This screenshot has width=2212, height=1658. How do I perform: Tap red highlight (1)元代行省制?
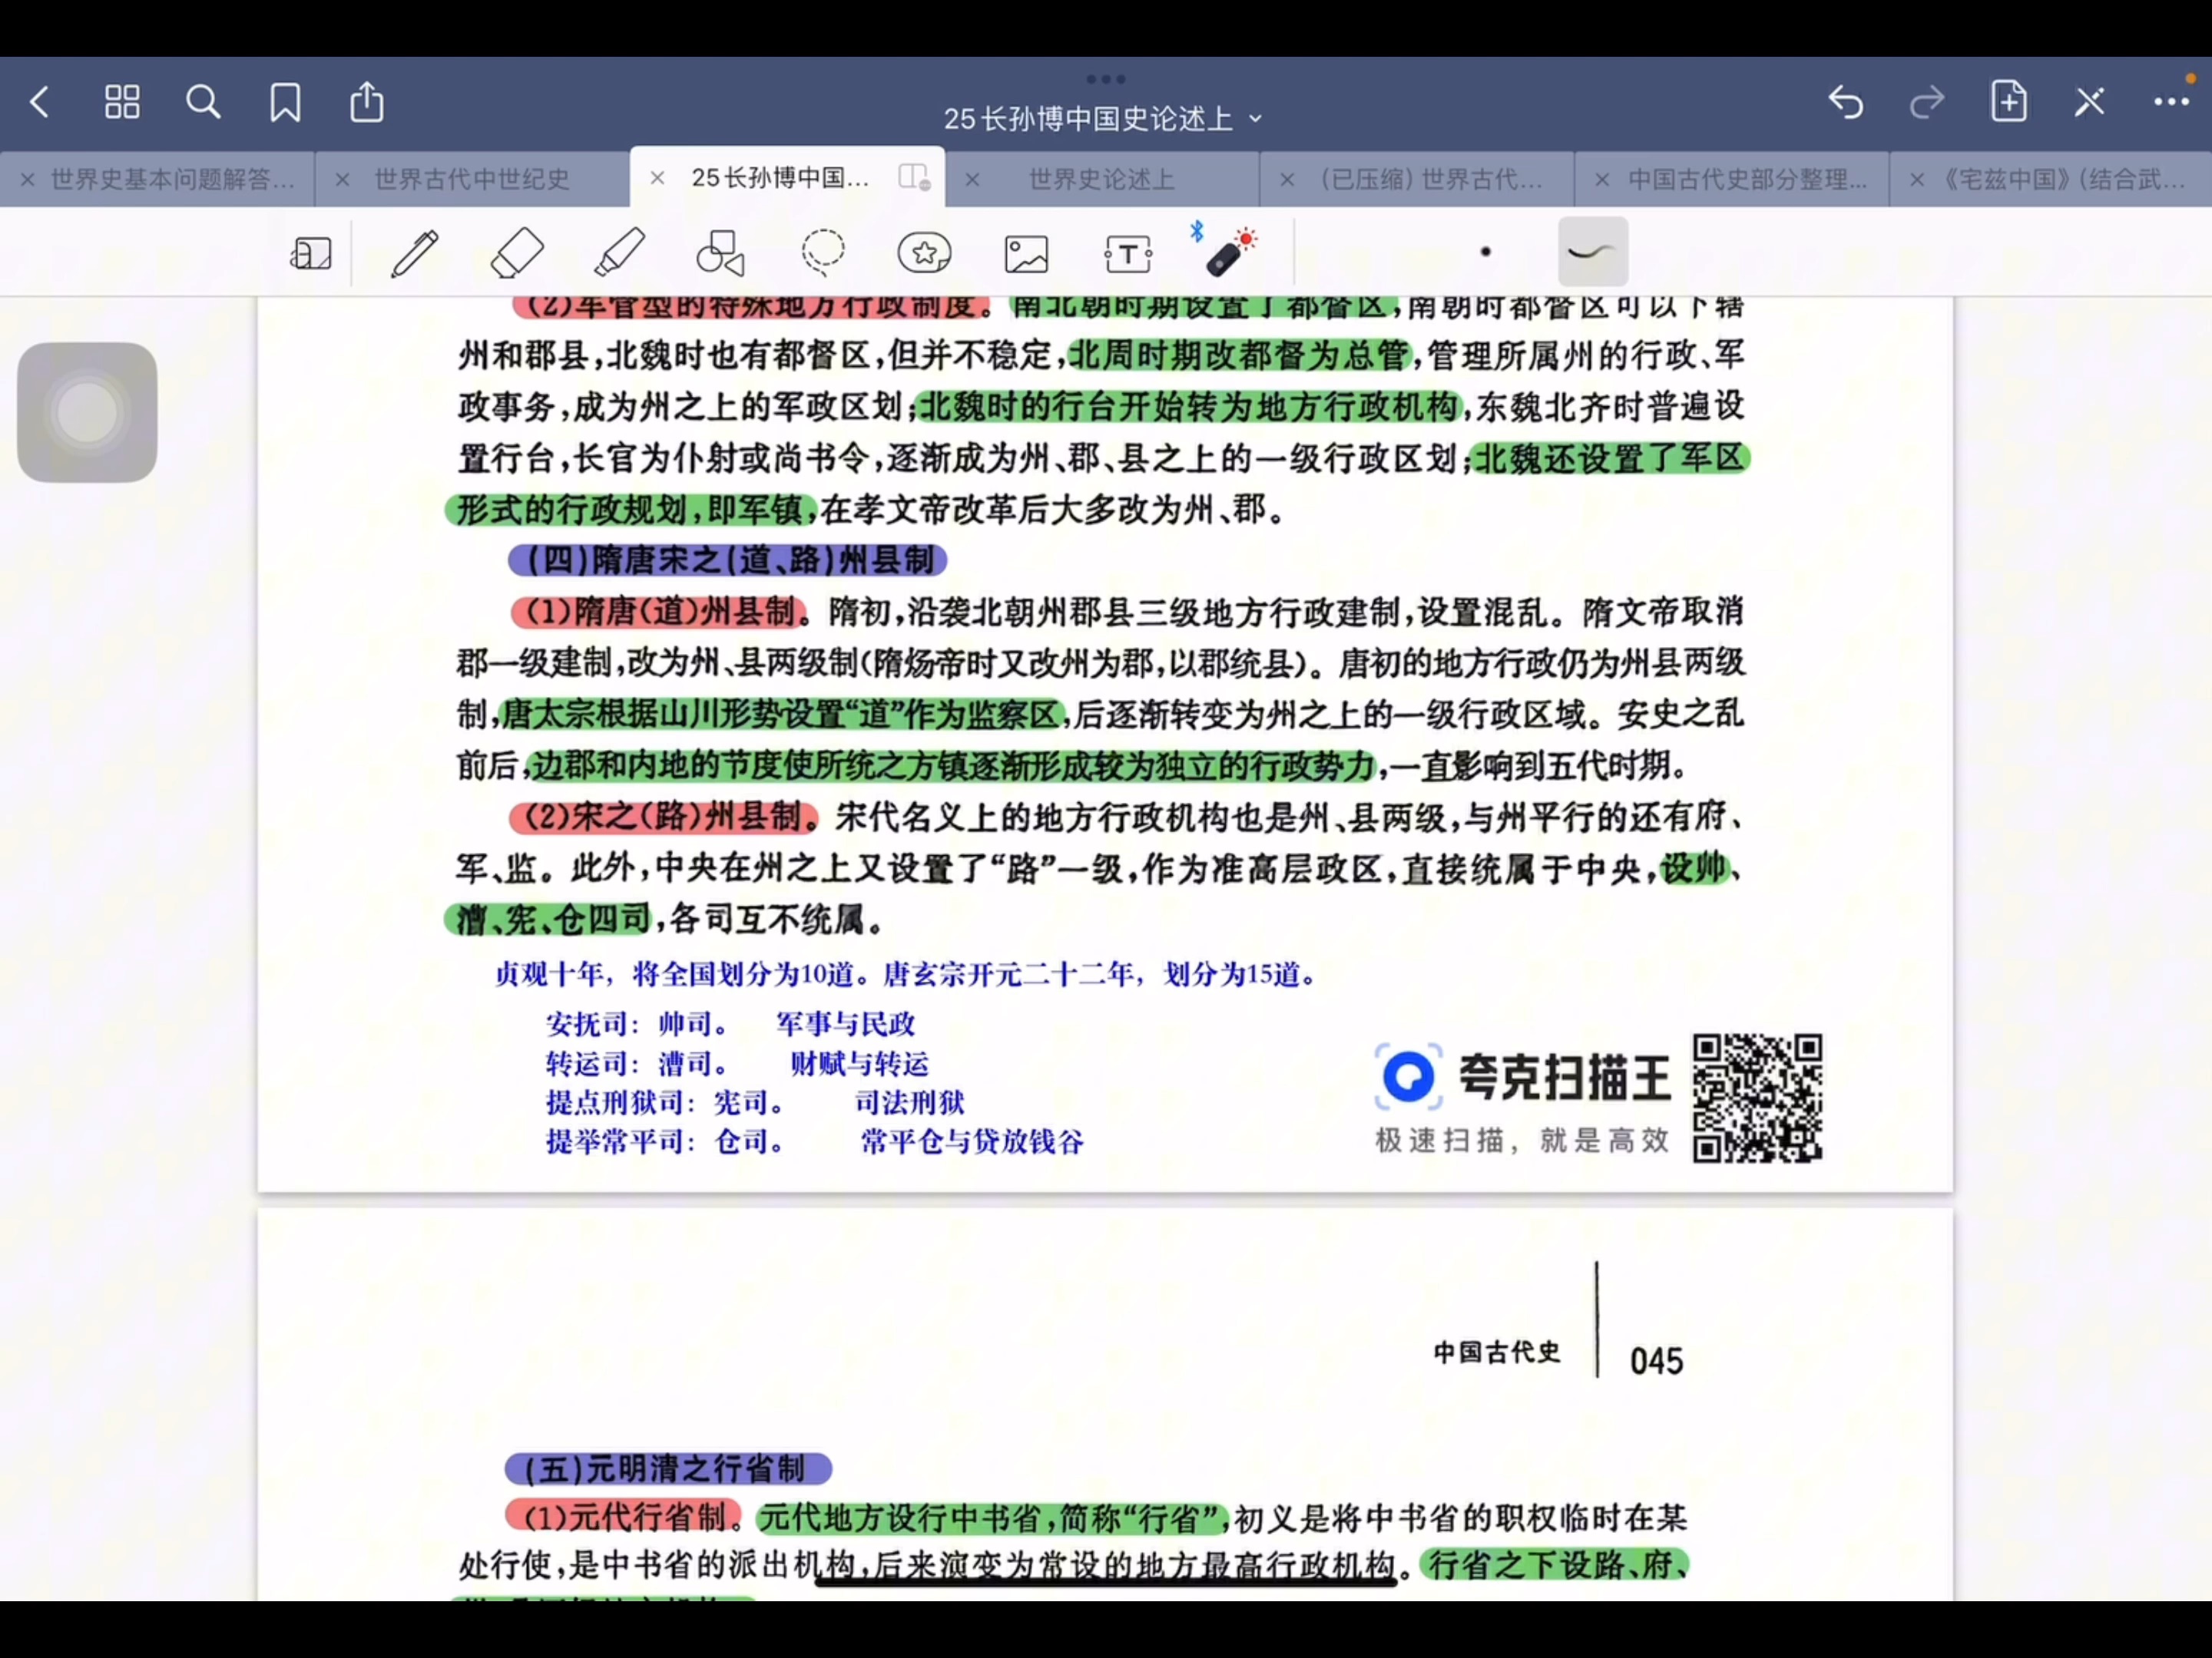[x=624, y=1516]
